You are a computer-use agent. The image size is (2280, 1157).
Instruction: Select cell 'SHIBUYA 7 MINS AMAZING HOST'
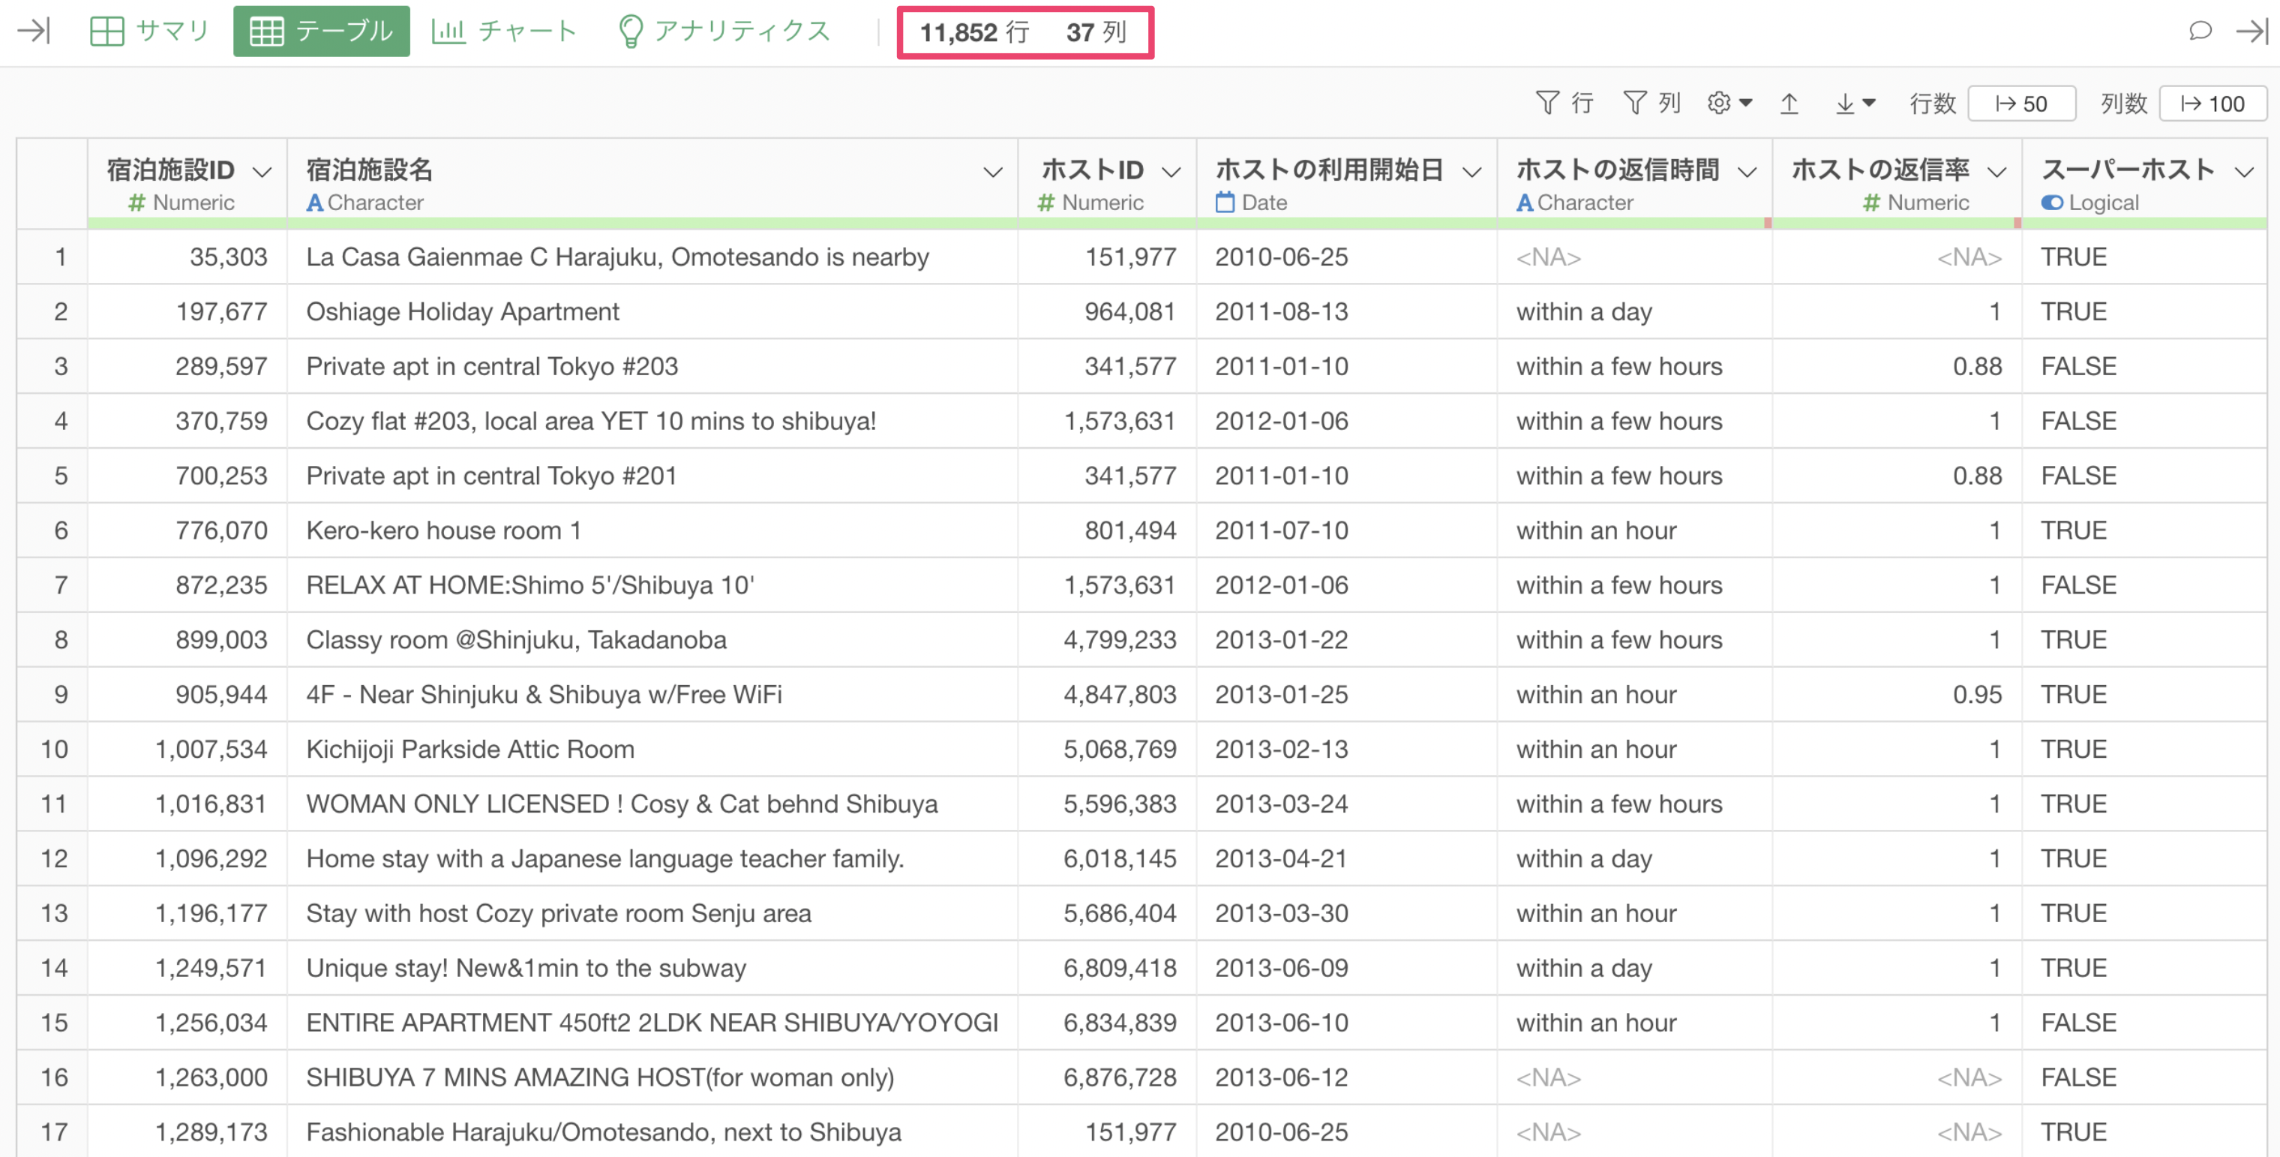point(652,1077)
